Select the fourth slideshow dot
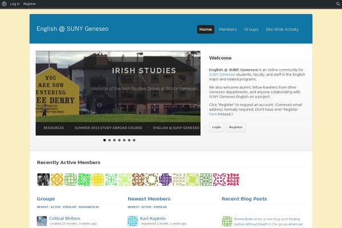 pyautogui.click(x=119, y=140)
